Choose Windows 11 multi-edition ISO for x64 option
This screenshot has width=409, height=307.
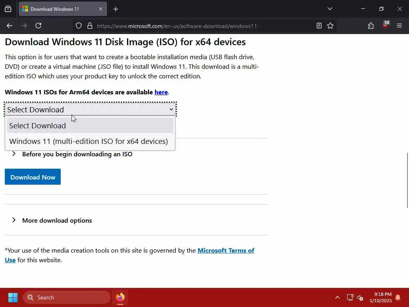pos(90,141)
